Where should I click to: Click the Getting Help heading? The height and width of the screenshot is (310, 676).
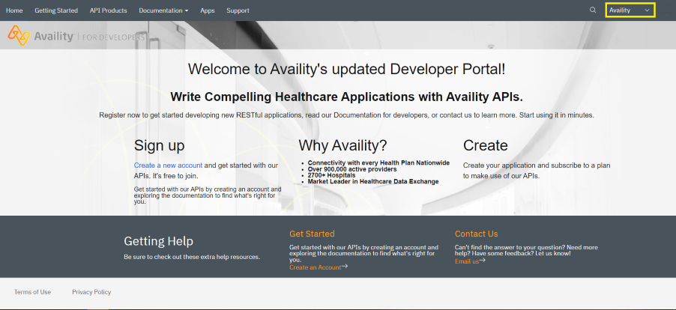(158, 241)
